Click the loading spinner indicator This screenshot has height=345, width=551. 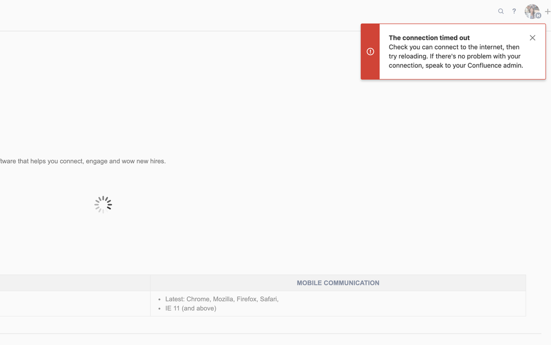(103, 205)
